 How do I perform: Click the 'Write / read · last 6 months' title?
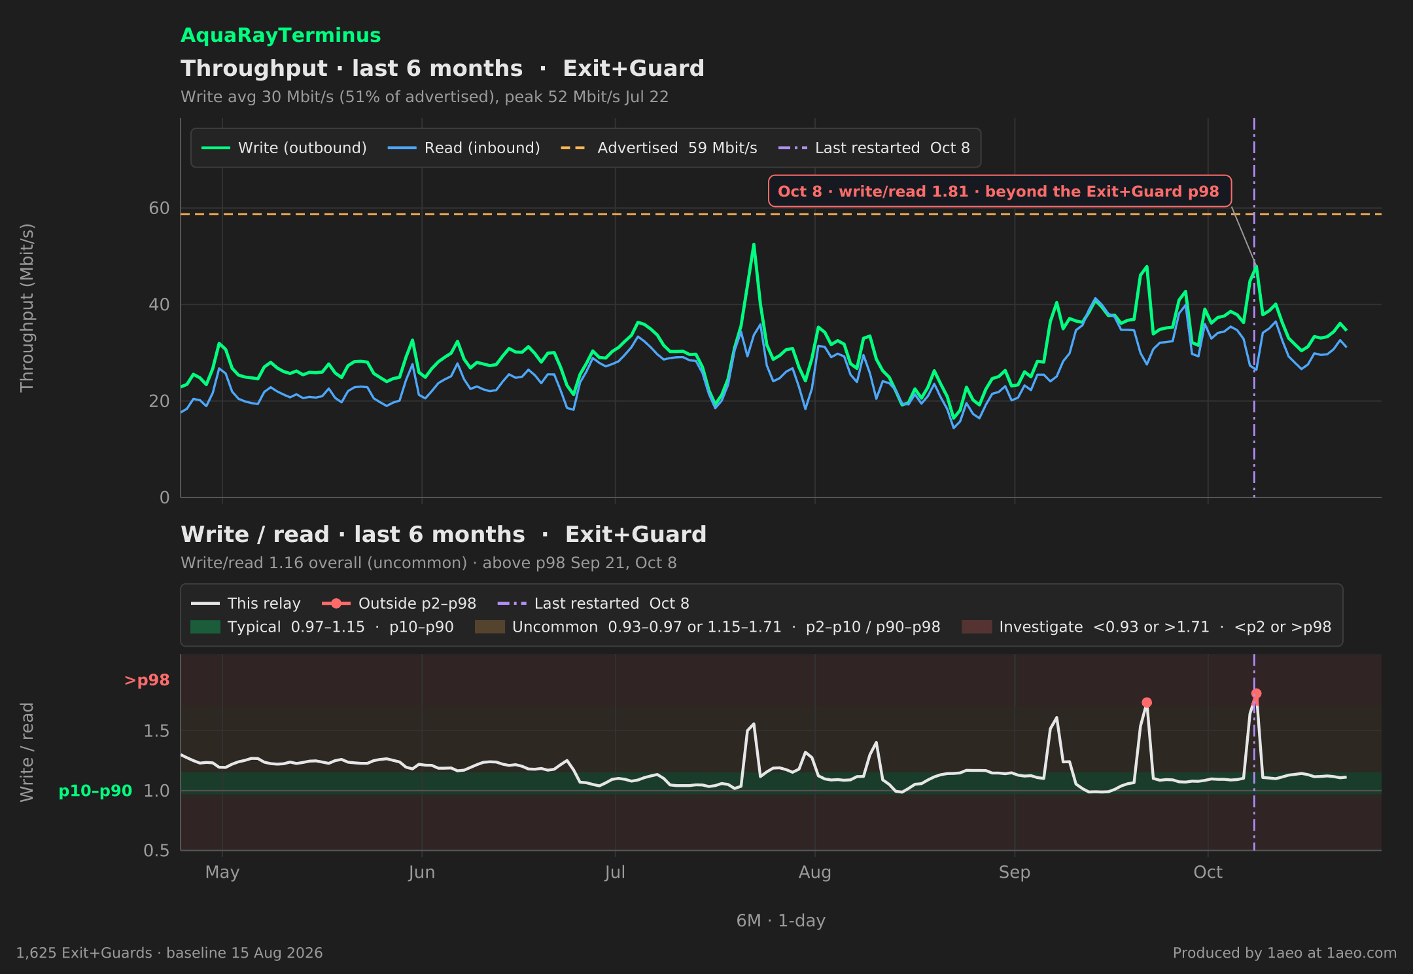444,534
